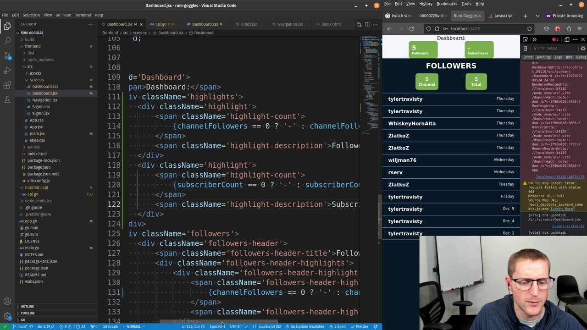Image resolution: width=587 pixels, height=330 pixels.
Task: Click the split editor right icon
Action: click(x=367, y=24)
